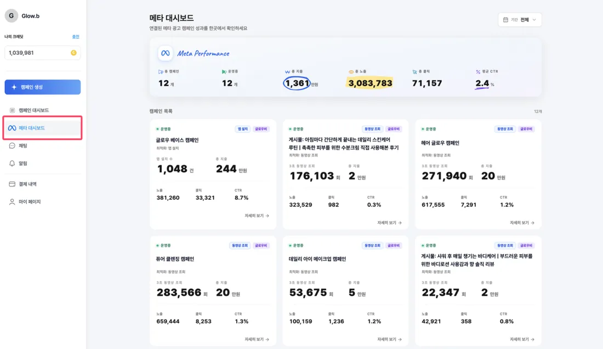Click the 12개 count beside 캠페인 목록

(538, 111)
